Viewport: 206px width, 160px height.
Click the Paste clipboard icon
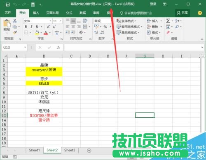pyautogui.click(x=7, y=23)
